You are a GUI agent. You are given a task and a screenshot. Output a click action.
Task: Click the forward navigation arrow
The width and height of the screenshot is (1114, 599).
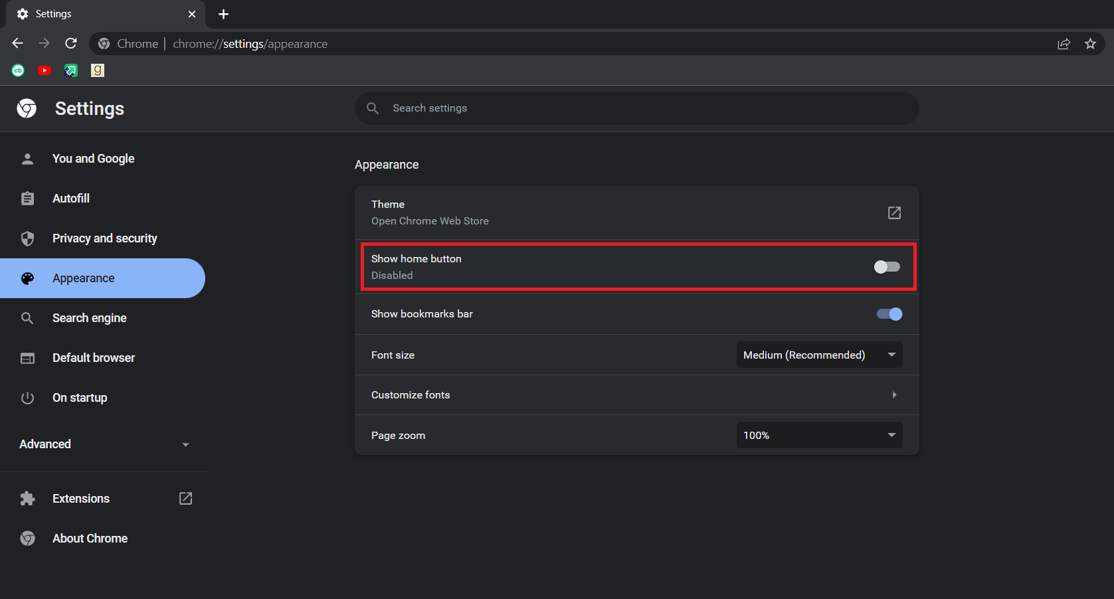(x=45, y=43)
